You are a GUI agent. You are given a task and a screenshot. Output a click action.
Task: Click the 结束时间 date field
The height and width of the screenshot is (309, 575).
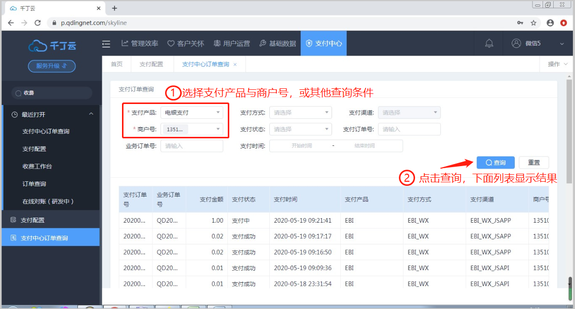(364, 145)
